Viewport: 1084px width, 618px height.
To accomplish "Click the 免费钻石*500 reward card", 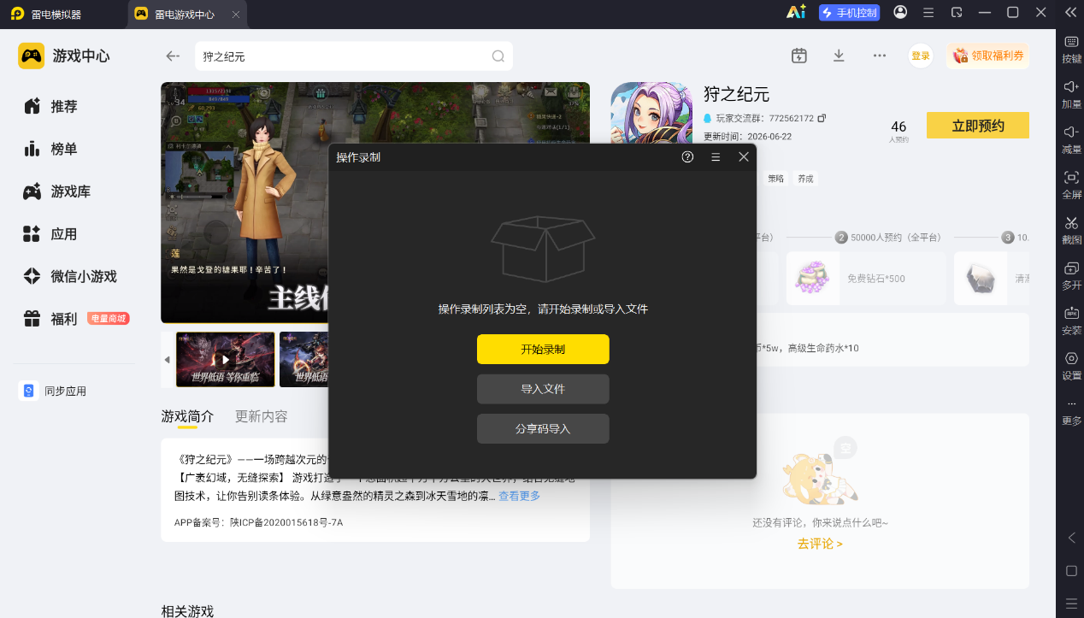I will 866,279.
